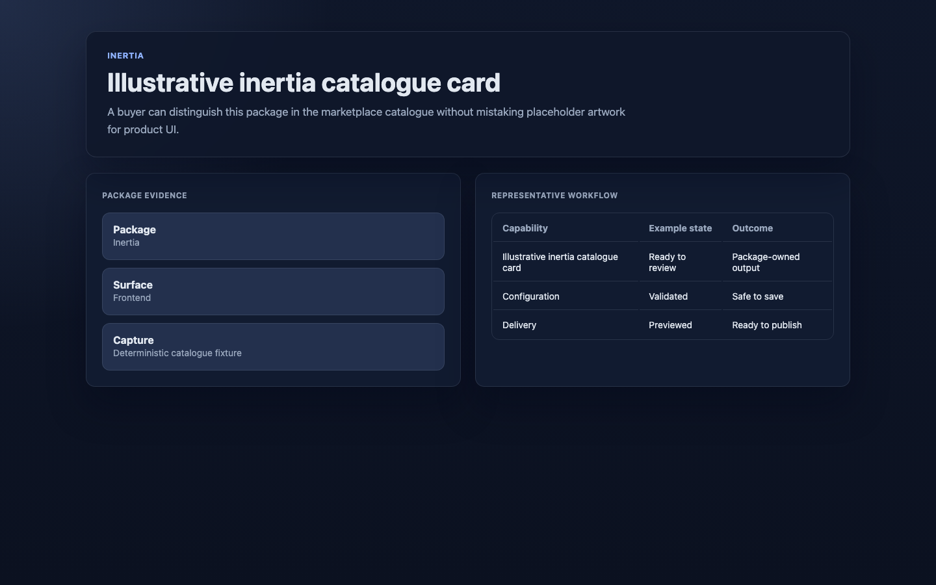Select the Surface Frontend card

tap(273, 291)
